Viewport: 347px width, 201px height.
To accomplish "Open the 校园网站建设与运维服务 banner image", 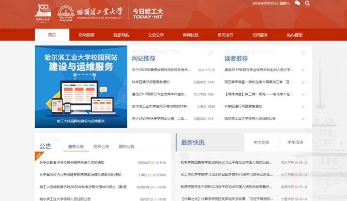I will coord(81,87).
